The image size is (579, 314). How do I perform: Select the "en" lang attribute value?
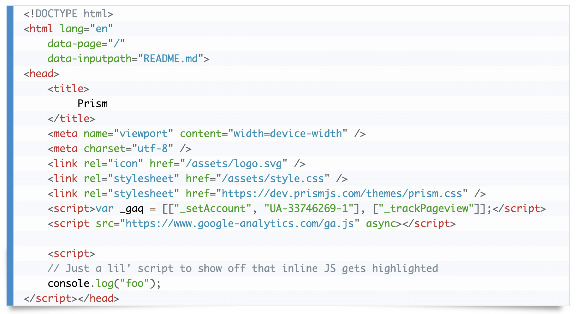coord(101,29)
